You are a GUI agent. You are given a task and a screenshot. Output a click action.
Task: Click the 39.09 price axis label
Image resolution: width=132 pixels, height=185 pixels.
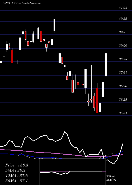click(123, 45)
